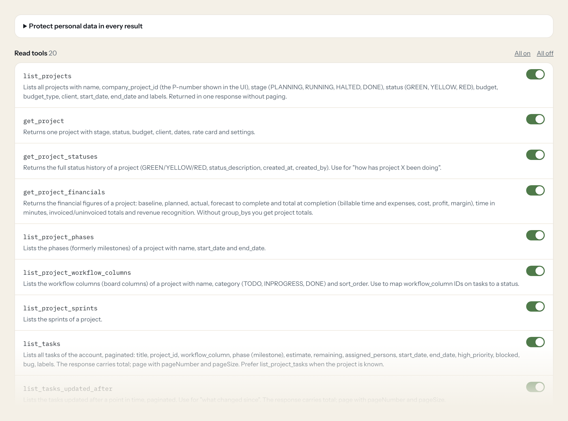Toggle the list_tasks_updated_after switch
The width and height of the screenshot is (568, 421).
click(x=535, y=387)
